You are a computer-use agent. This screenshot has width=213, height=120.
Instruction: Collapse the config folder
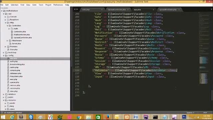[x=4, y=56]
